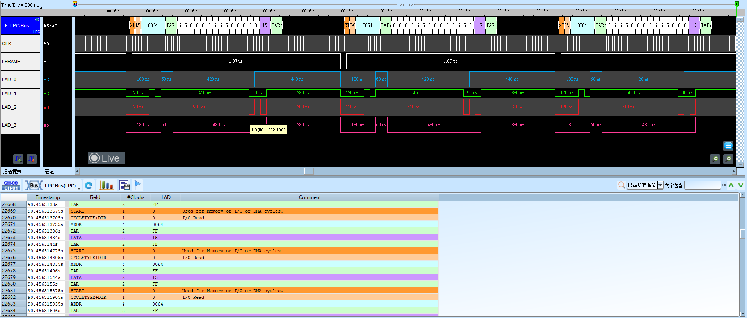Click the waveform scrollbar right arrow
This screenshot has width=747, height=318.
tap(734, 171)
